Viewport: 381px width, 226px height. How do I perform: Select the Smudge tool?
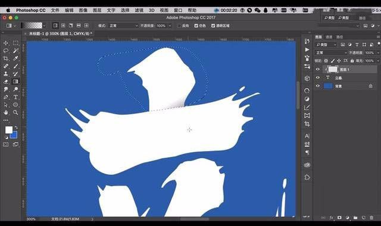click(5, 89)
